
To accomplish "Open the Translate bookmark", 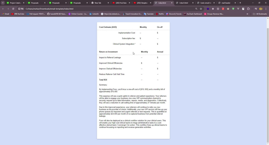I will pos(149,14).
